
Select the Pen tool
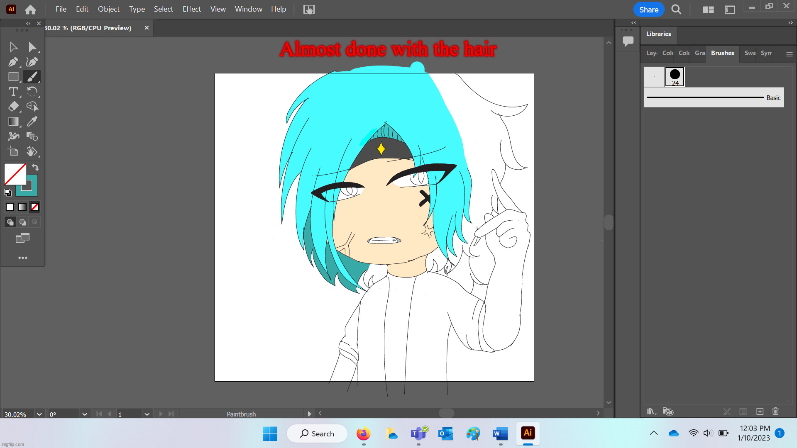[13, 62]
